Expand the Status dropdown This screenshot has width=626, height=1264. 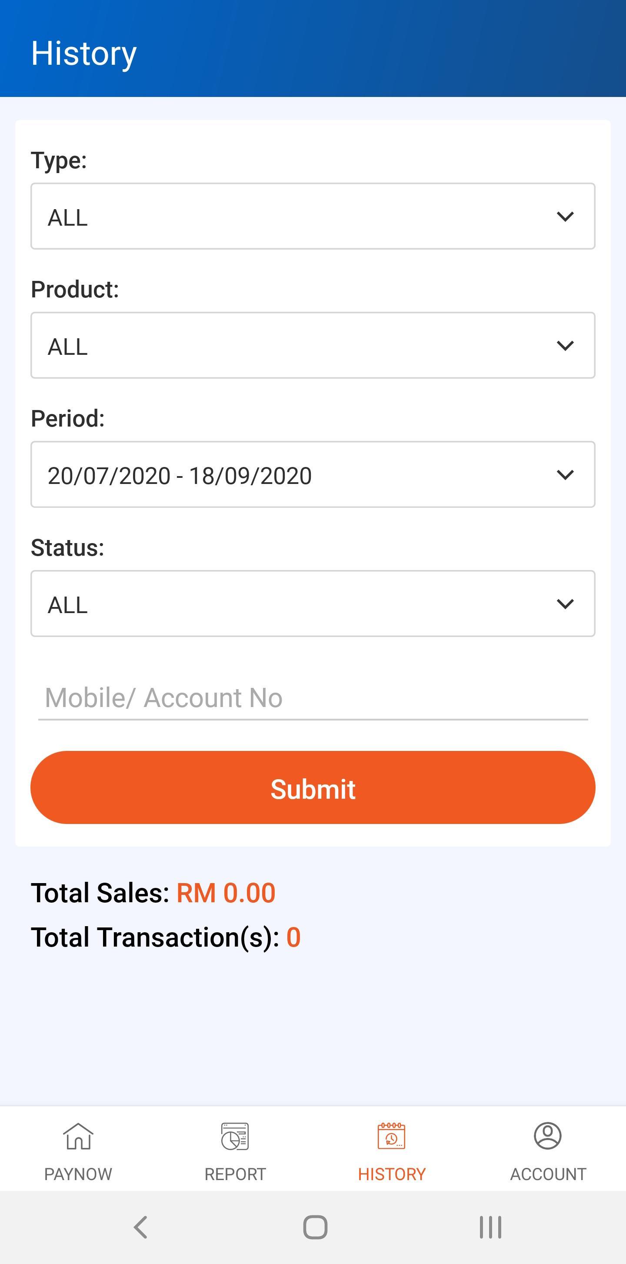[313, 604]
